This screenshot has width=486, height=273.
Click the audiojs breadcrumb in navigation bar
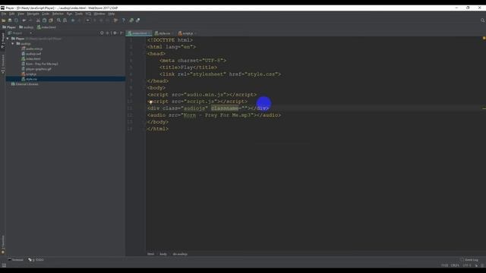[27, 27]
